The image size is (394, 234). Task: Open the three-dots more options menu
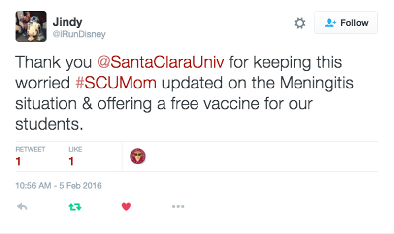point(179,207)
